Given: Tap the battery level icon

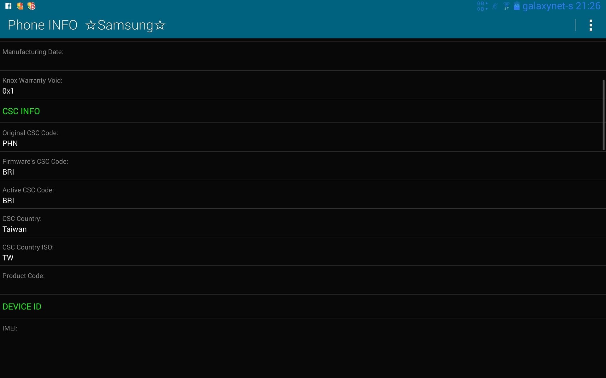Looking at the screenshot, I should [517, 6].
